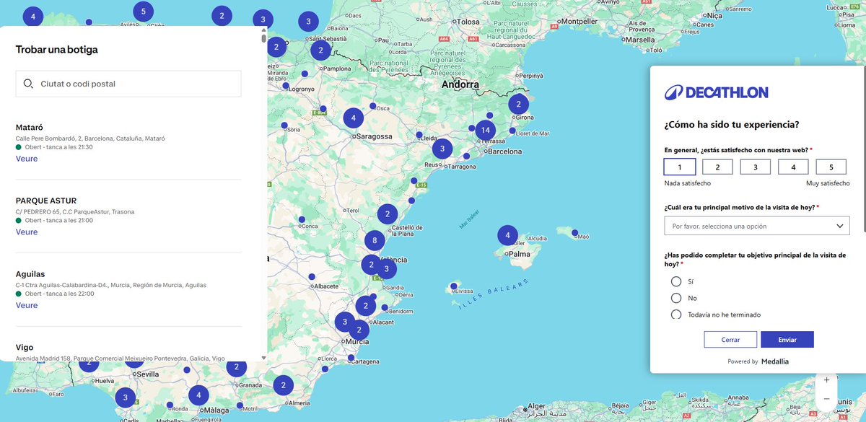Viewport: 866px width, 422px height.
Task: Click the store list scrollbar thumb
Action: [x=263, y=38]
